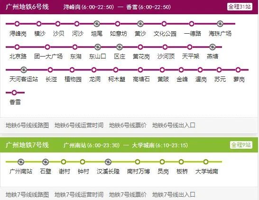The image size is (259, 200).
Task: Click the 一德路 station marker
Action: tap(192, 24)
